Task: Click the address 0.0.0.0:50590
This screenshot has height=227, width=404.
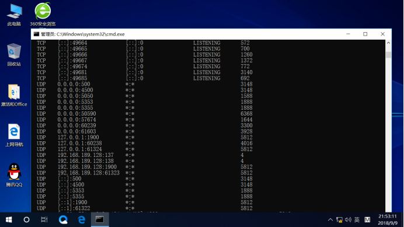Action: 77,114
